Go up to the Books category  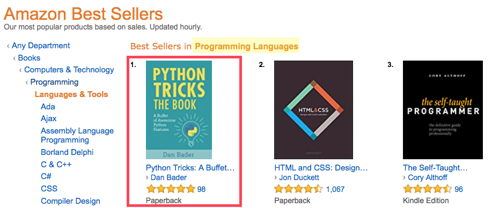pos(29,58)
